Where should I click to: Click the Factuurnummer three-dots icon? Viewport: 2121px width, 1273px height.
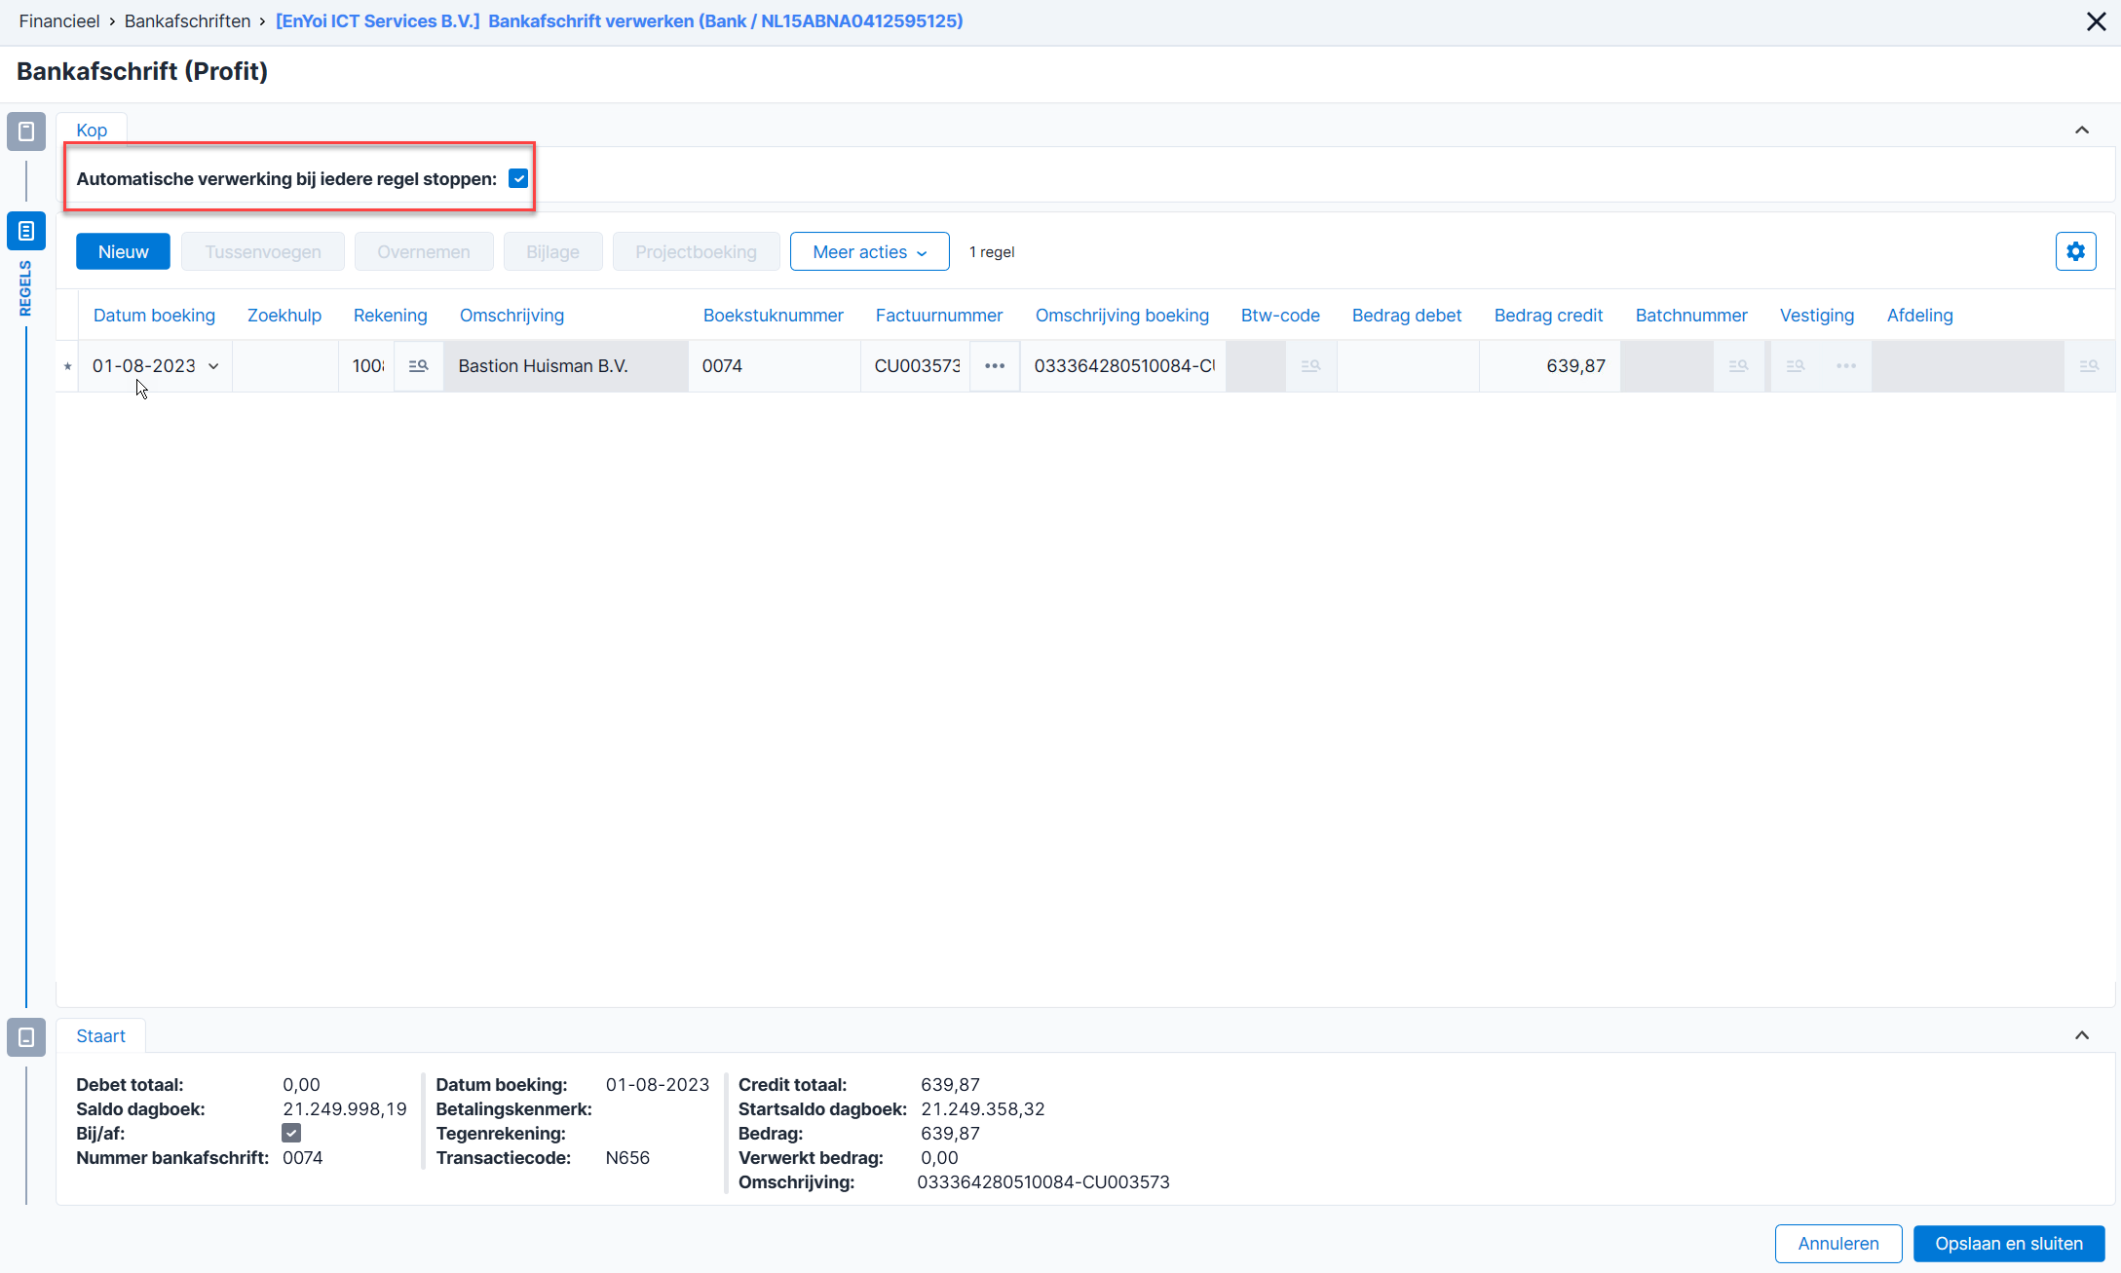click(x=994, y=366)
